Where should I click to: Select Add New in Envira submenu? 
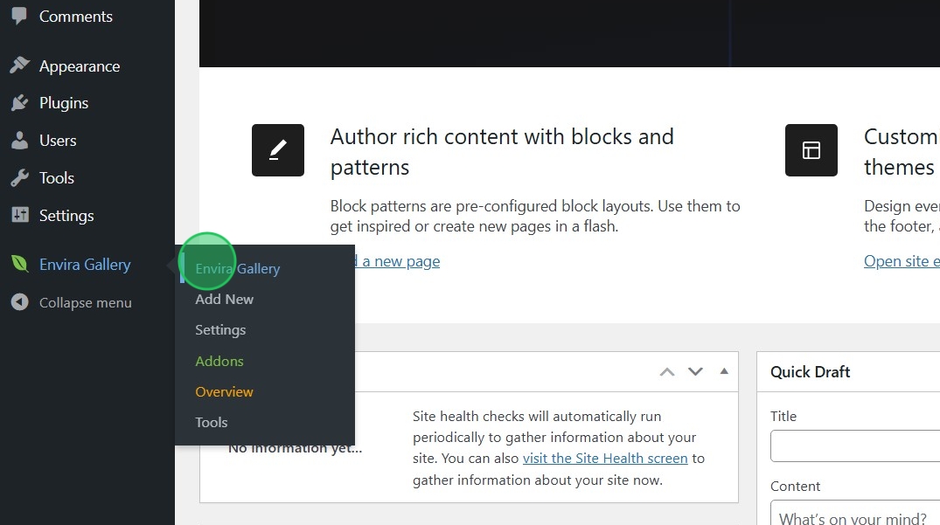(225, 299)
